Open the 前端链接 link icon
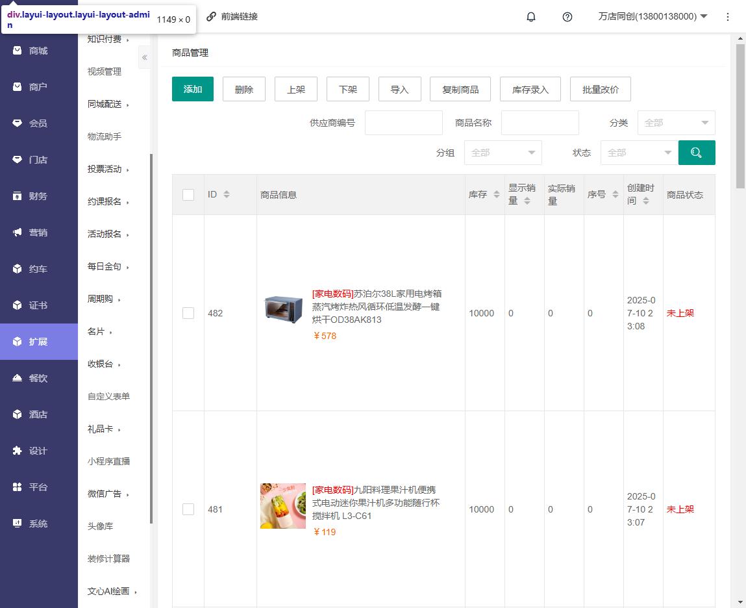Image resolution: width=746 pixels, height=608 pixels. click(211, 17)
